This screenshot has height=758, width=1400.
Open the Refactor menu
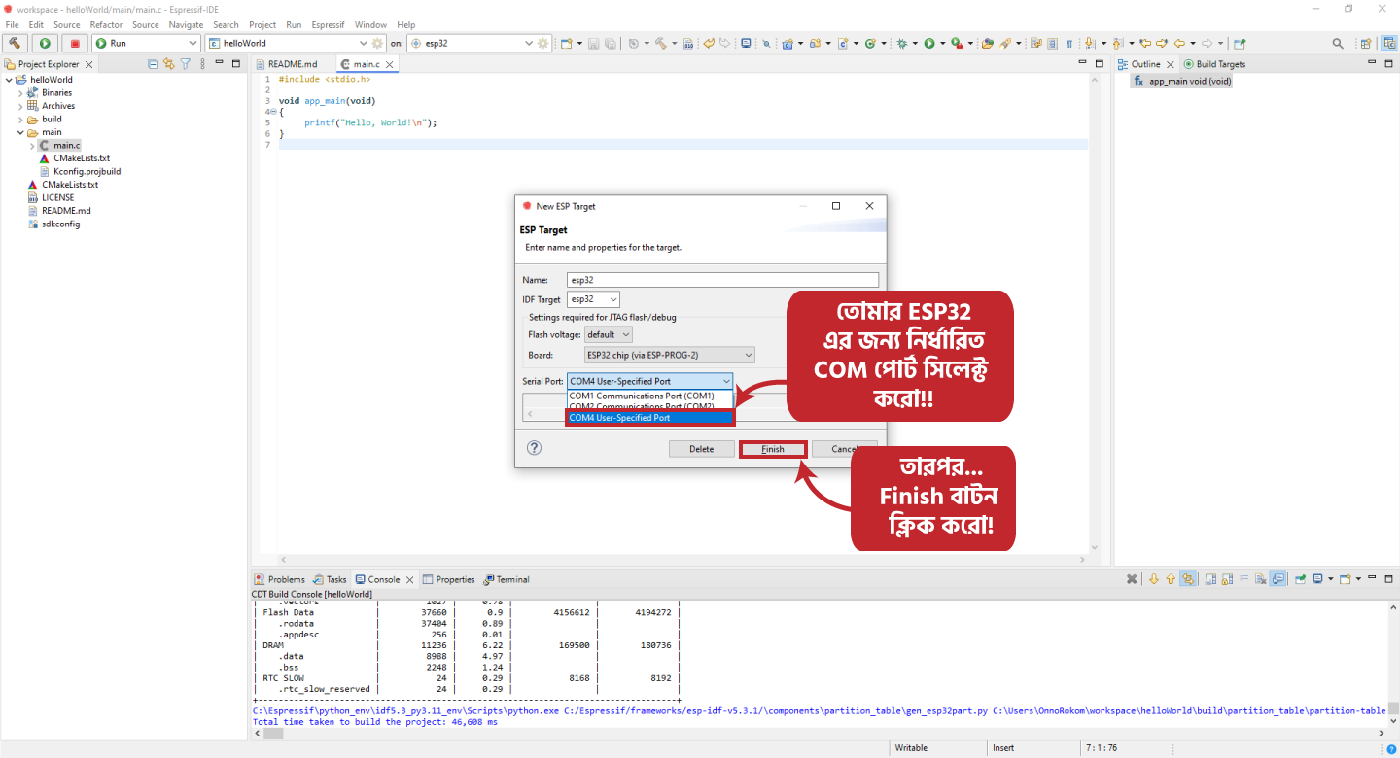pyautogui.click(x=106, y=24)
